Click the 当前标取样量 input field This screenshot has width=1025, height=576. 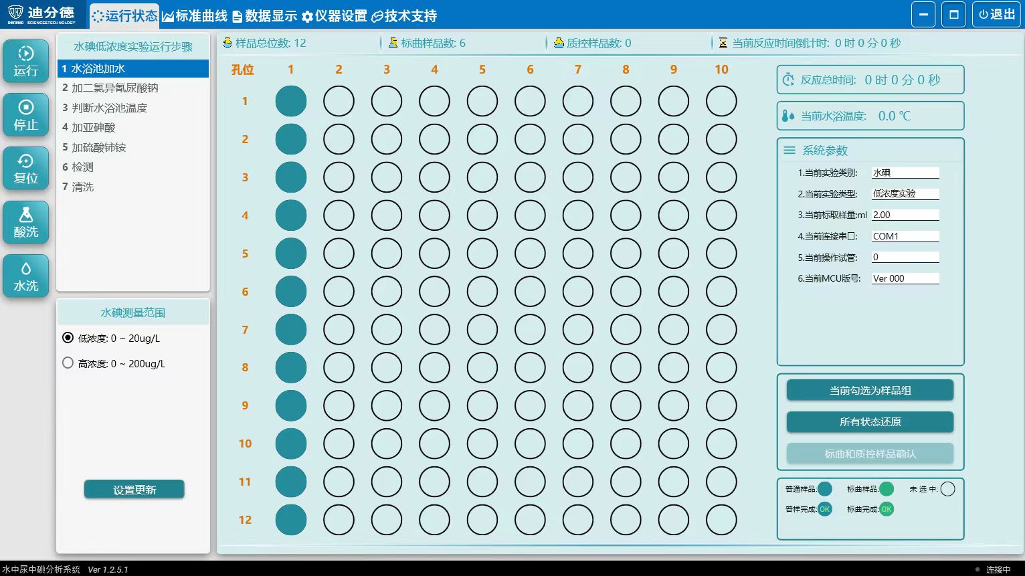click(x=905, y=215)
